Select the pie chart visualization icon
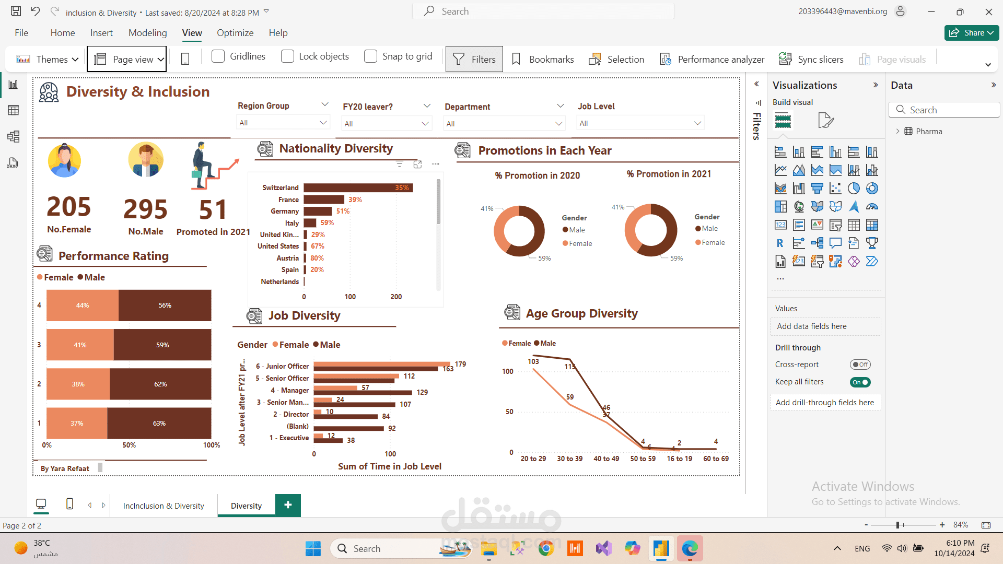 [x=854, y=189]
